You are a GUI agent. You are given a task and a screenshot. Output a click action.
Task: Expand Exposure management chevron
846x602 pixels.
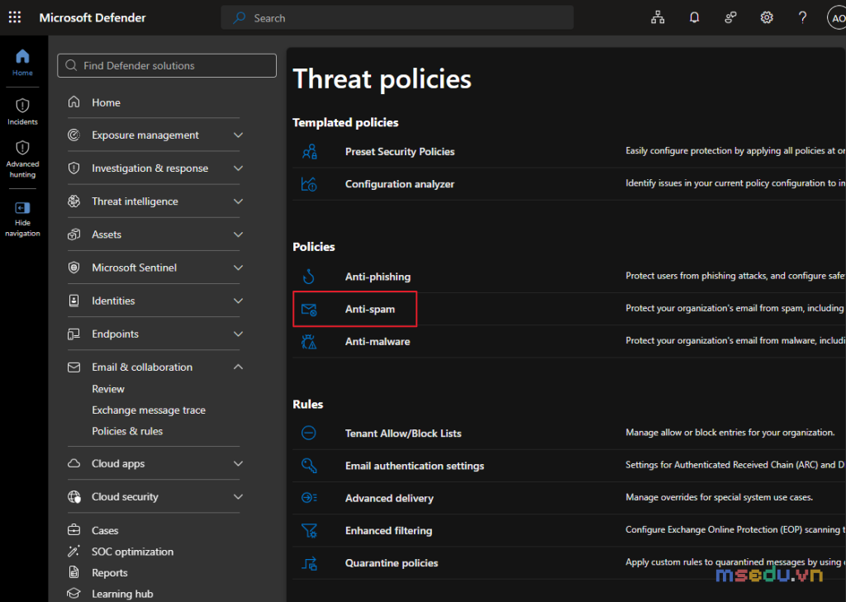pyautogui.click(x=238, y=135)
